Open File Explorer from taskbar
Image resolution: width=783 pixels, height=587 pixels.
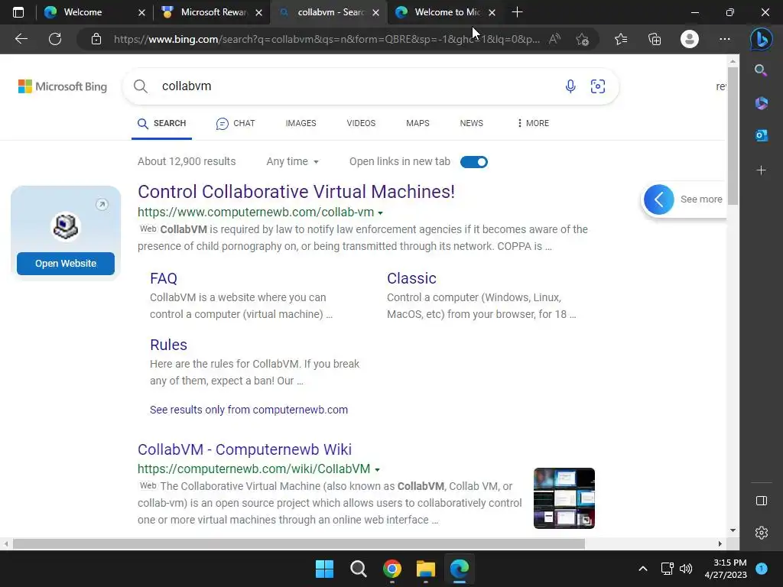(426, 569)
